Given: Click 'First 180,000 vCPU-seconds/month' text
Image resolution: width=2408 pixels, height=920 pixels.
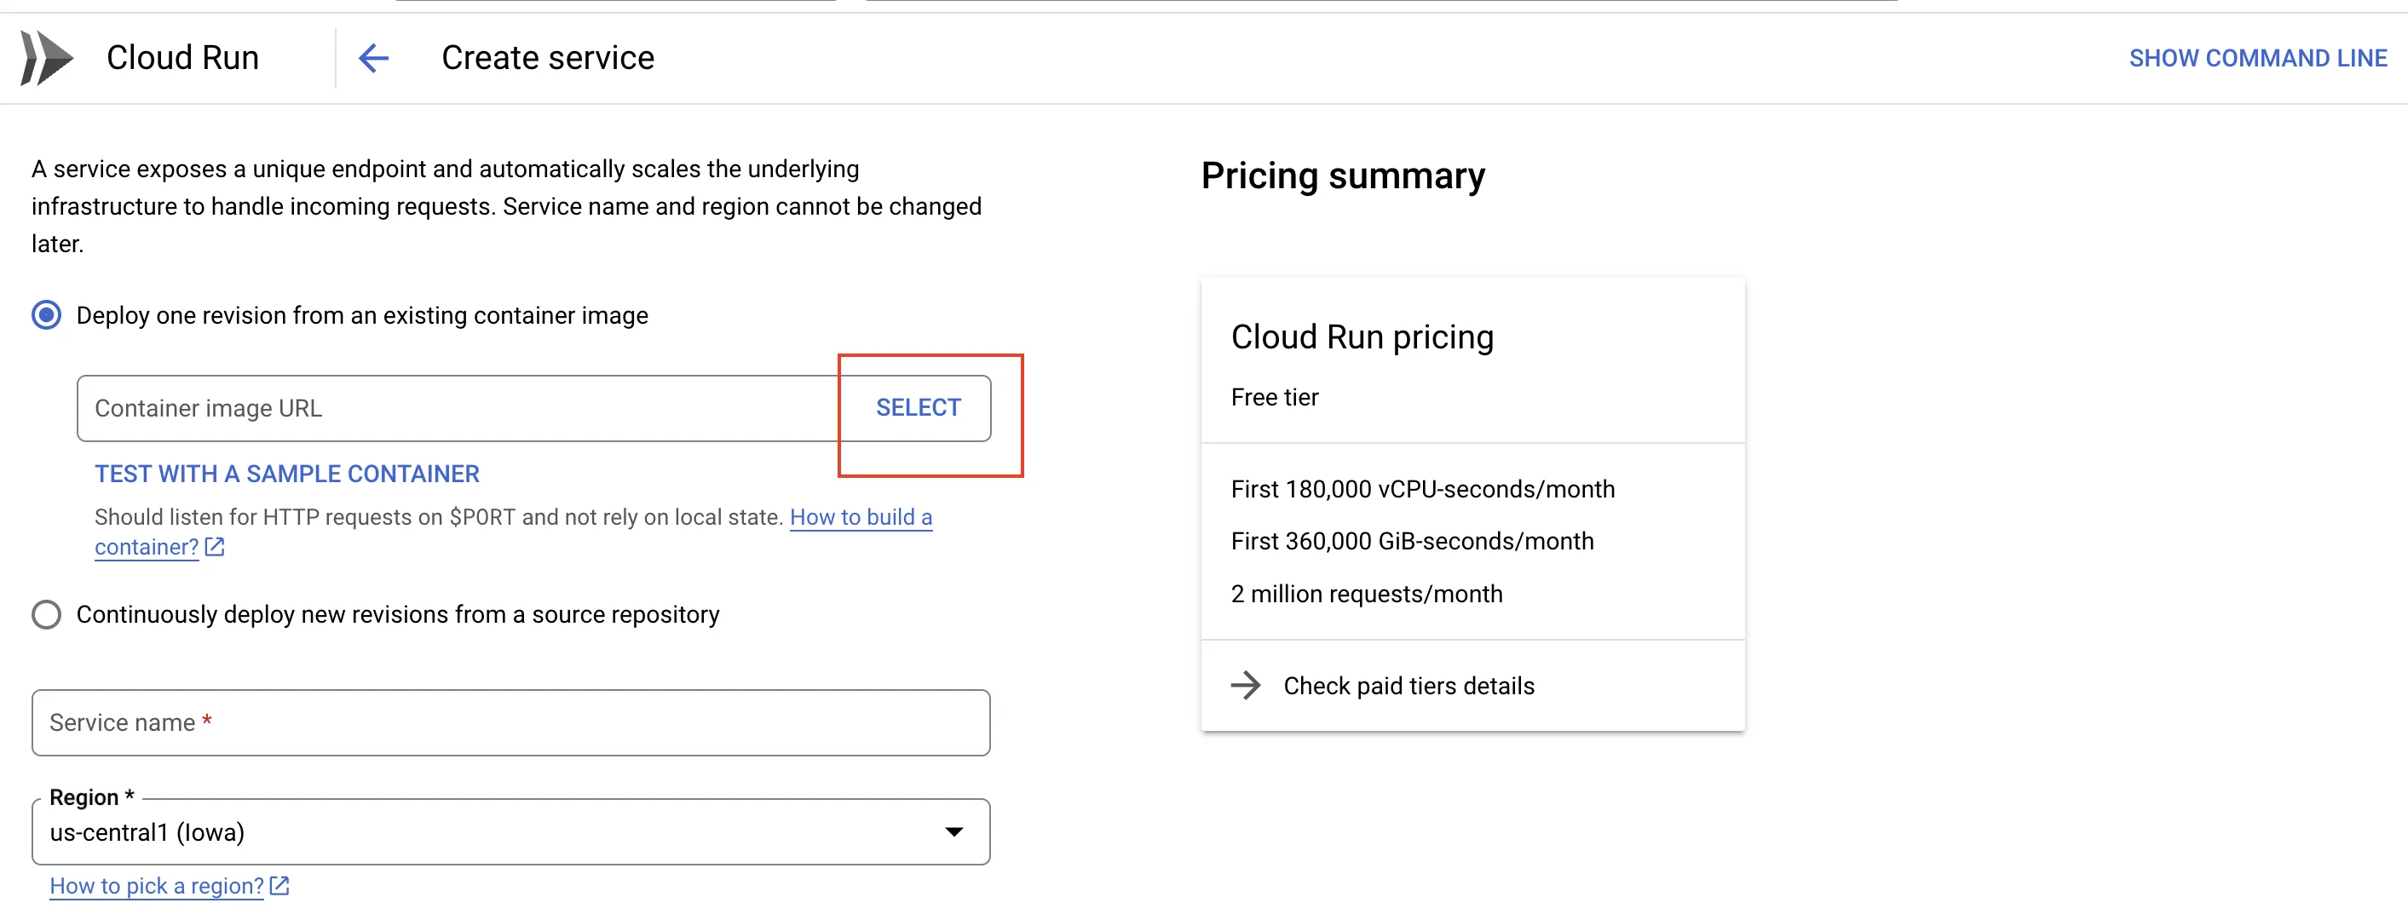Looking at the screenshot, I should coord(1423,489).
